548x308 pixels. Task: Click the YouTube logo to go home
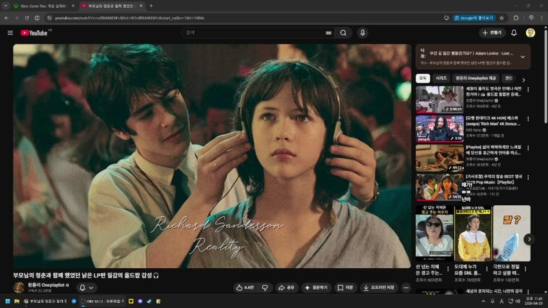pyautogui.click(x=34, y=33)
